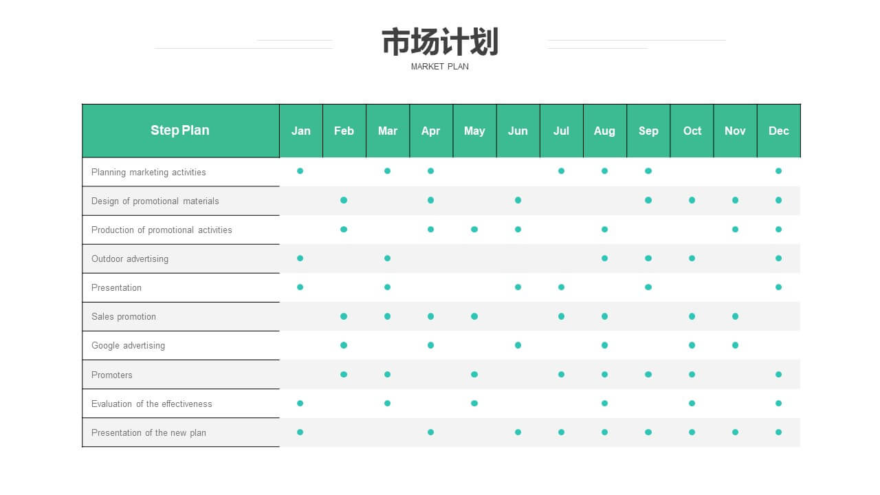This screenshot has width=880, height=495.
Task: Select the Presentation row label
Action: (116, 287)
